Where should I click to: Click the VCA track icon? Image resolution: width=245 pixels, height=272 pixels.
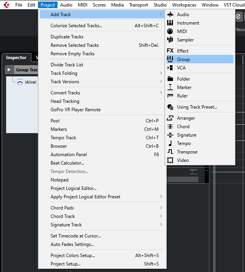[170, 68]
